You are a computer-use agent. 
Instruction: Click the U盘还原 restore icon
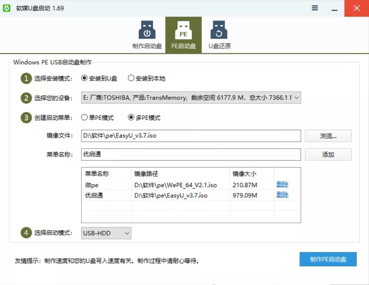220,31
